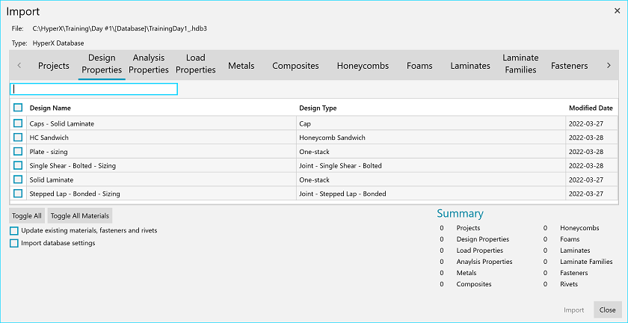Switch to the Fasteners tab

pos(569,66)
